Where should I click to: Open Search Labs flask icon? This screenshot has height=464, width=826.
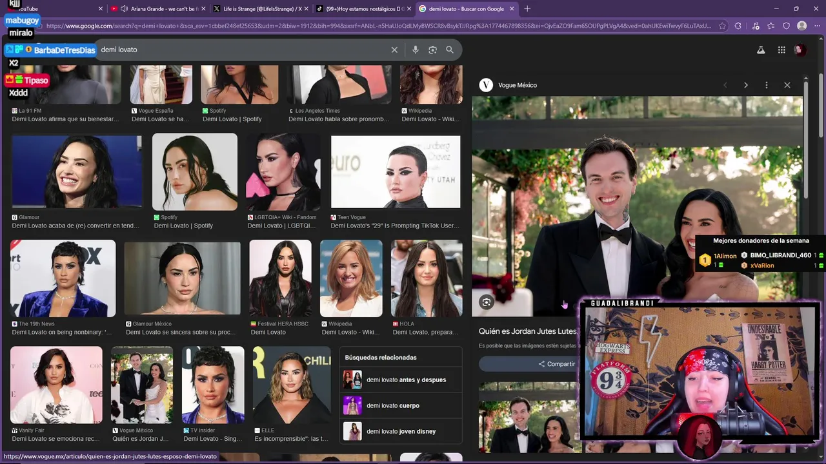[x=761, y=50]
